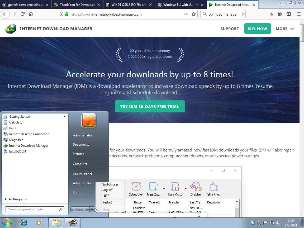Click the Scheduler clock icon in IDM screenshot

click(136, 187)
